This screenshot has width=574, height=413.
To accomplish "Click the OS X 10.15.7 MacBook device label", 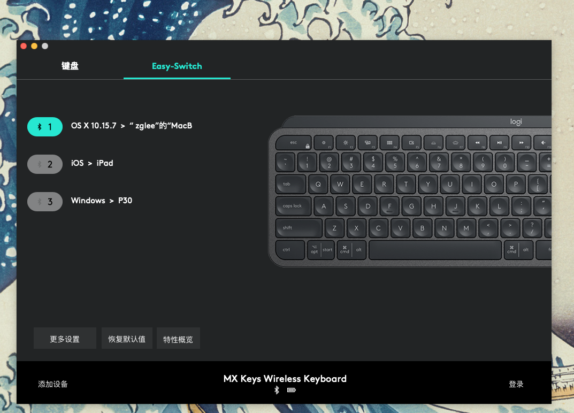I will click(x=132, y=126).
